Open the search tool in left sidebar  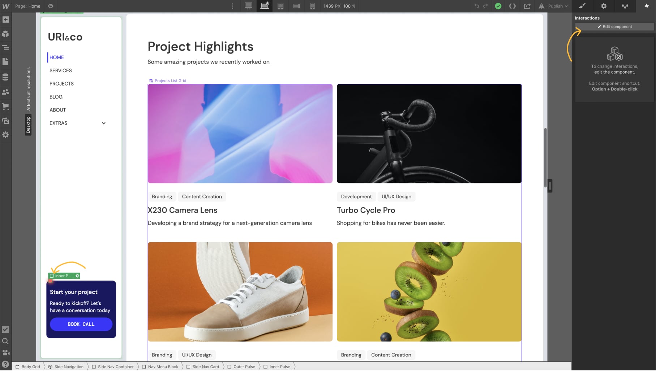pyautogui.click(x=5, y=341)
